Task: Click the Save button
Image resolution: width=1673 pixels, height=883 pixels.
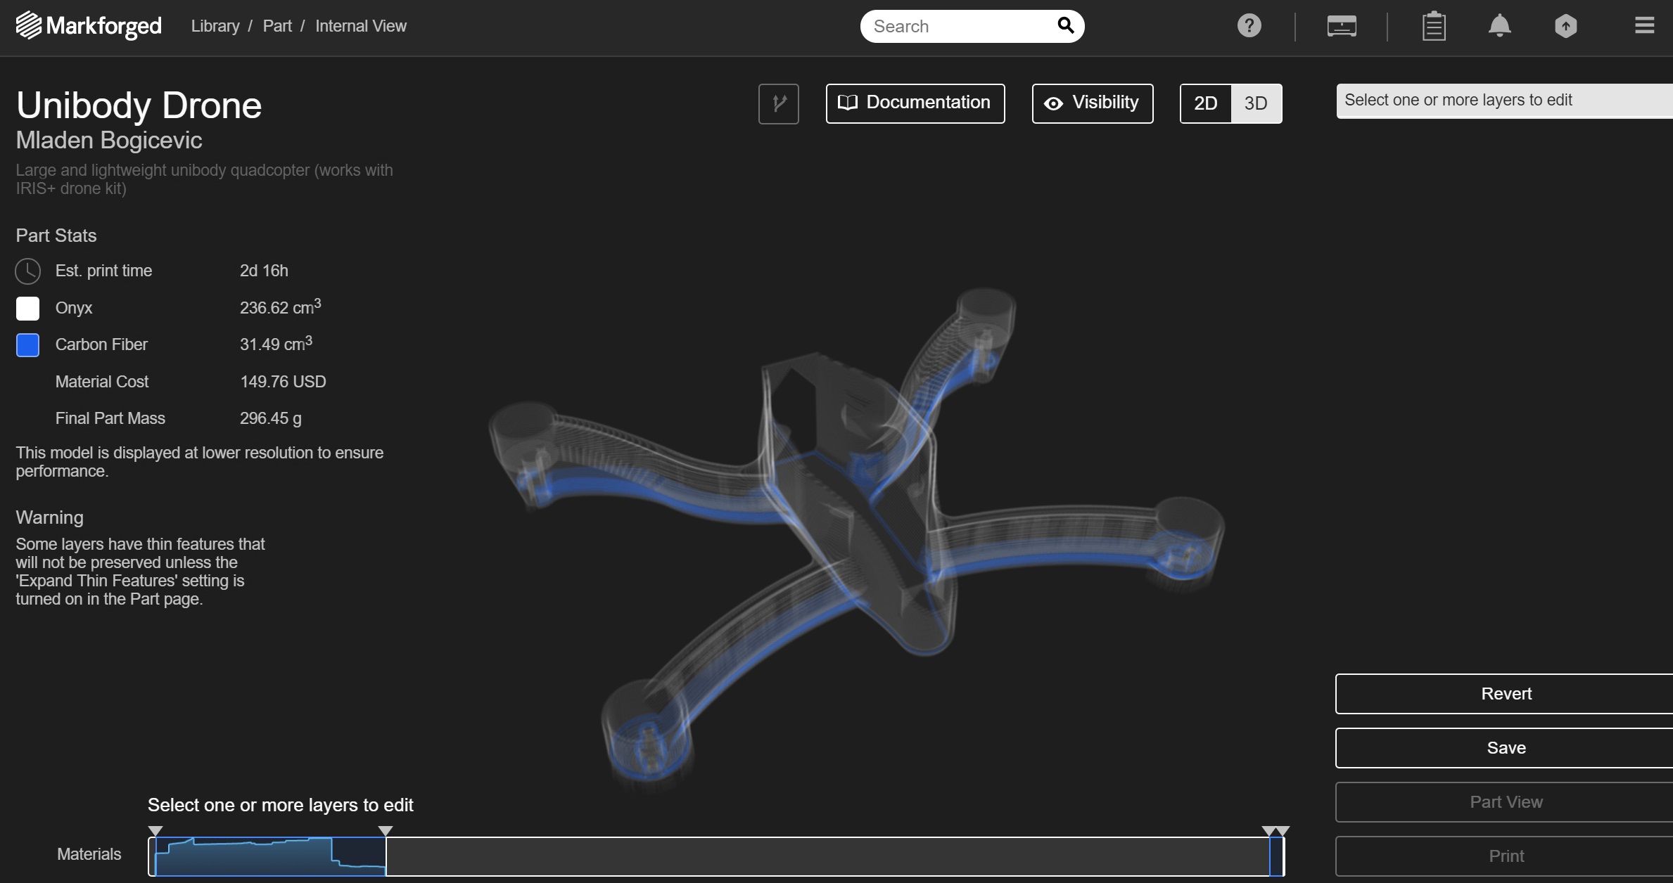Action: pyautogui.click(x=1506, y=748)
